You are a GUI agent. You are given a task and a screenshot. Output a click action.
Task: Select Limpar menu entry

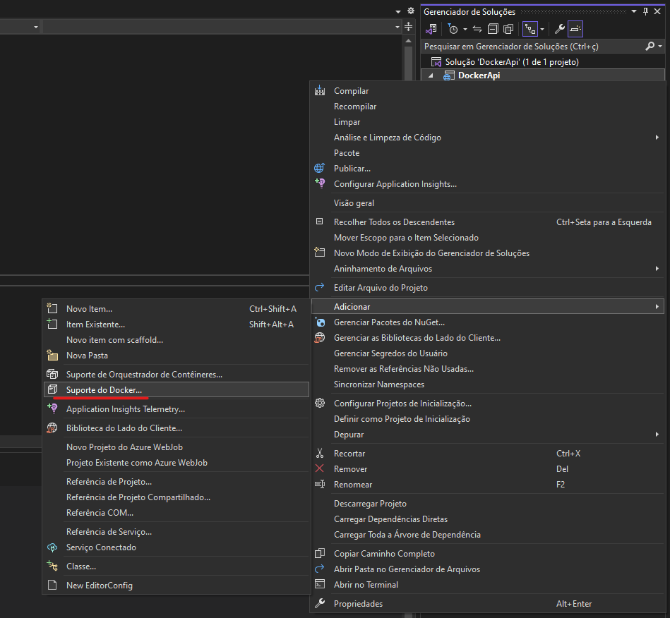pyautogui.click(x=488, y=122)
